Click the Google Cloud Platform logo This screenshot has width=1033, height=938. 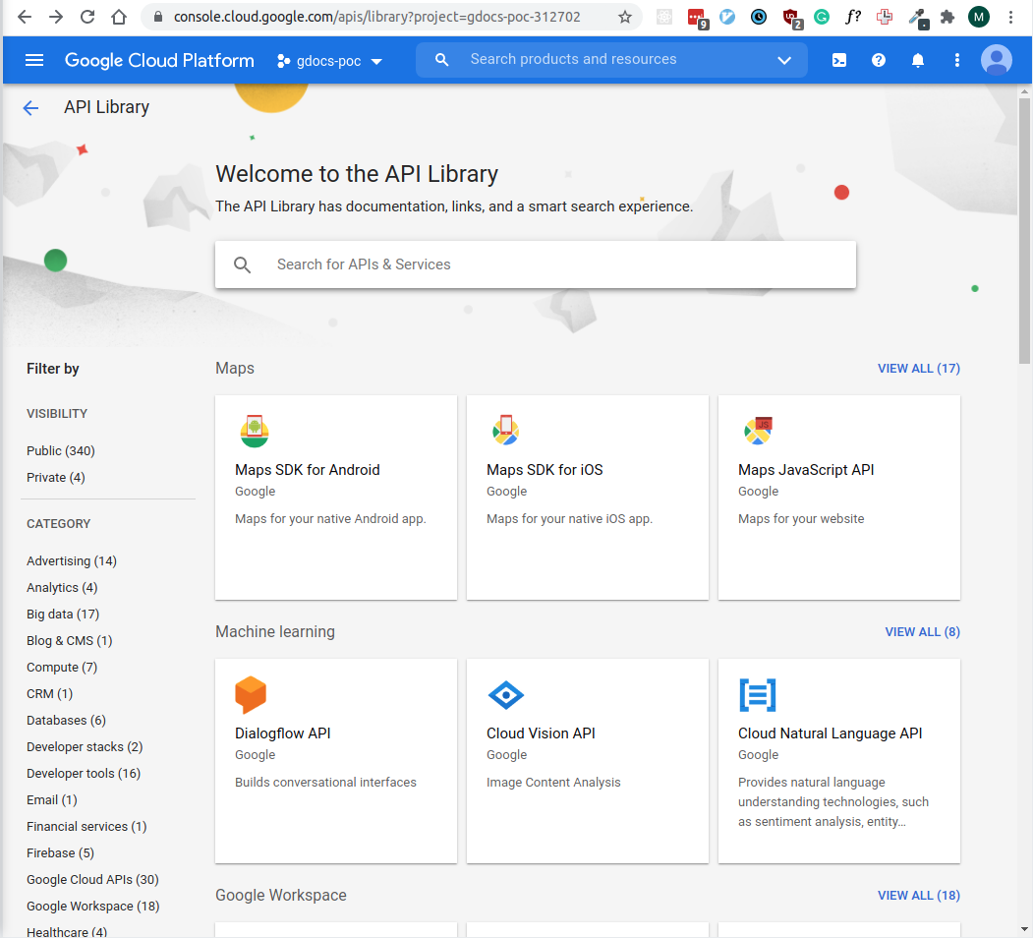[x=159, y=61]
